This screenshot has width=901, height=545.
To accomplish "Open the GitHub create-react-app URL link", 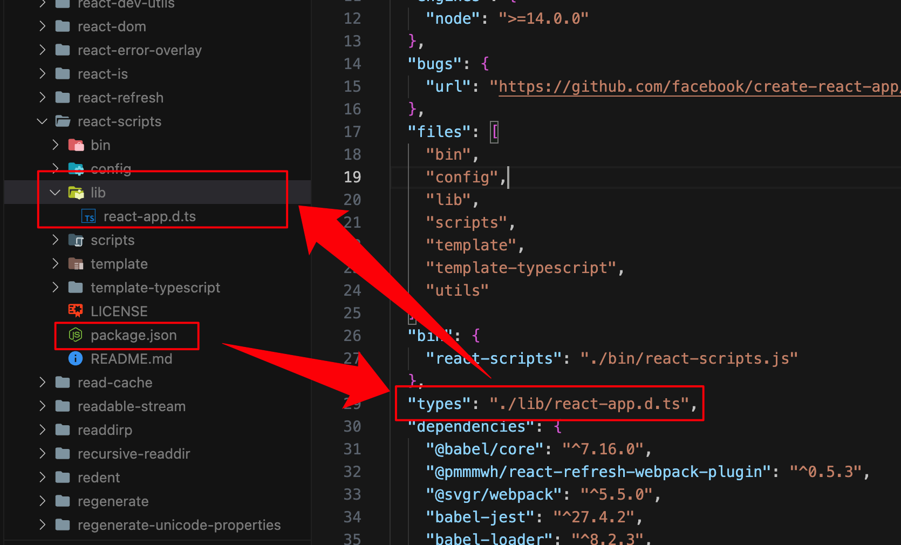I will tap(699, 87).
